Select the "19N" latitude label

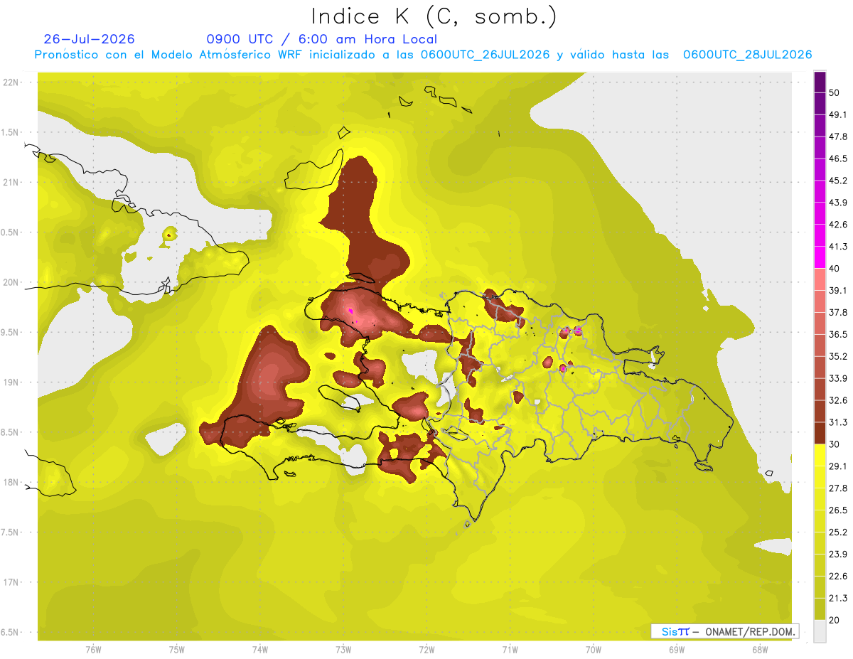coord(11,382)
